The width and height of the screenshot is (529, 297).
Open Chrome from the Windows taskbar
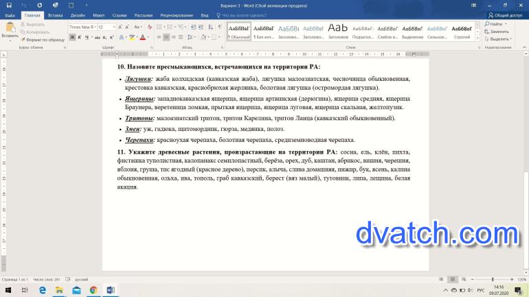point(93,290)
